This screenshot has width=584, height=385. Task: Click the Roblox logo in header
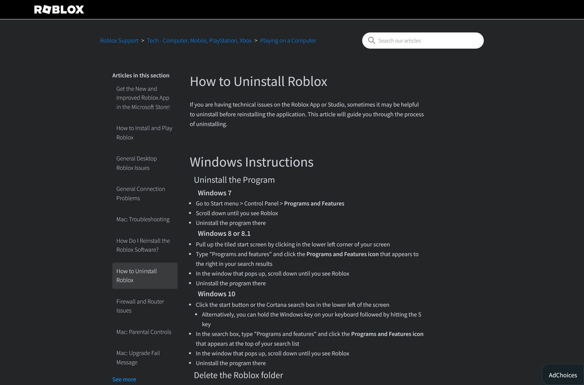pyautogui.click(x=59, y=9)
